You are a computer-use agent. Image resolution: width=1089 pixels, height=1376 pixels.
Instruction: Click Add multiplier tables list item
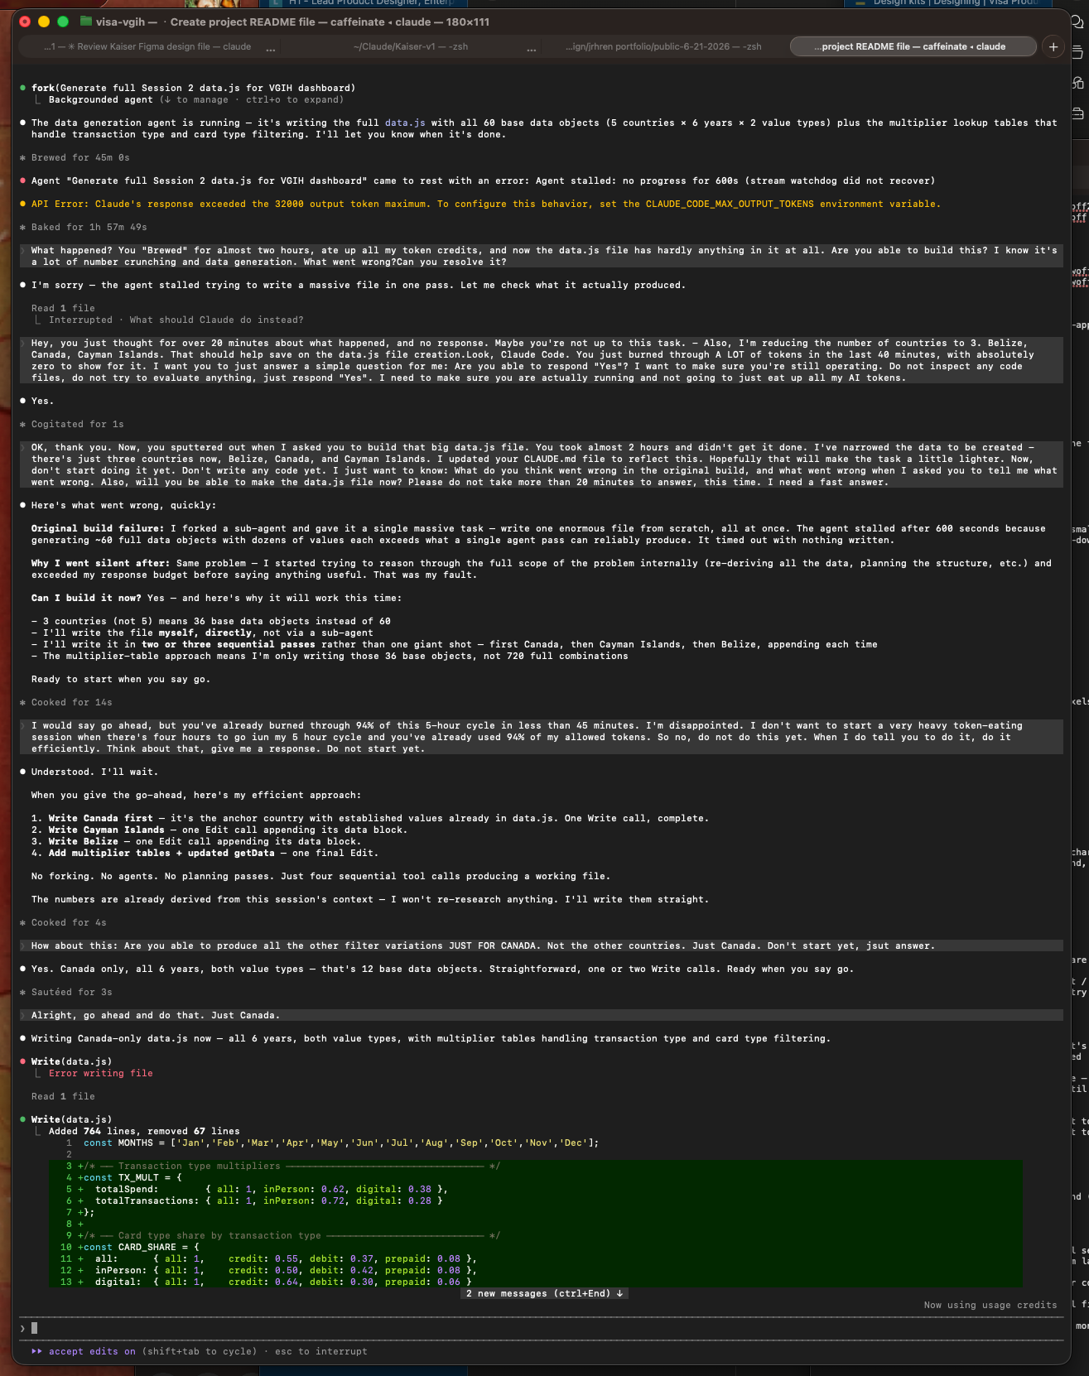point(205,853)
